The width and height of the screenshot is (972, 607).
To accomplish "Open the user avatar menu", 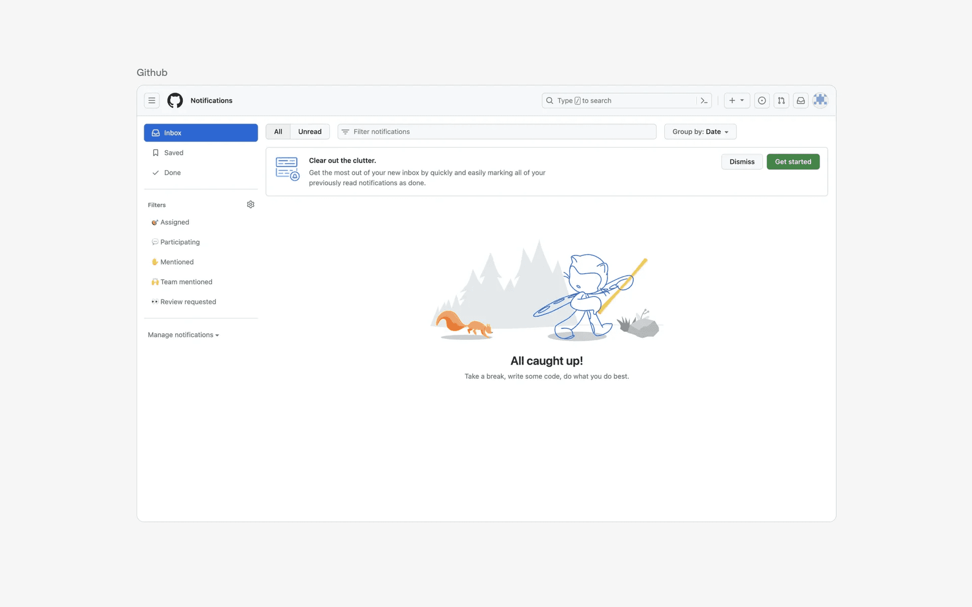I will (820, 101).
